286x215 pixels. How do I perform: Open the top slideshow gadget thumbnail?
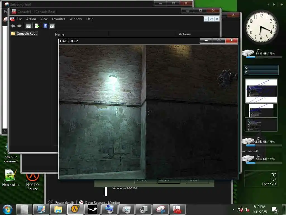[x=261, y=91]
